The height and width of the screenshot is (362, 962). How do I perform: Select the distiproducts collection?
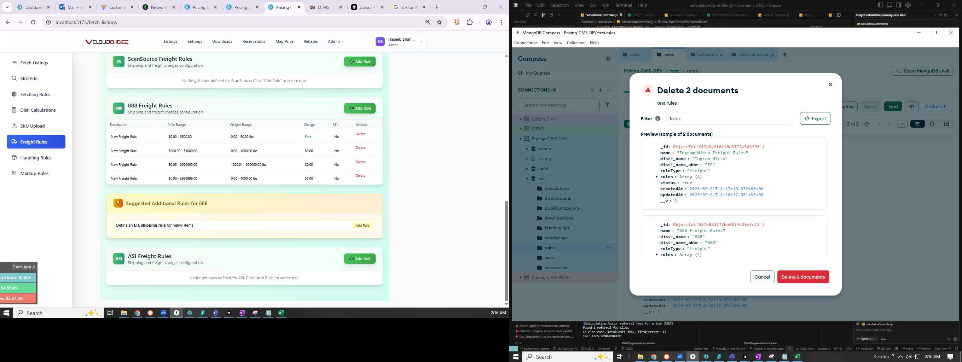[557, 199]
